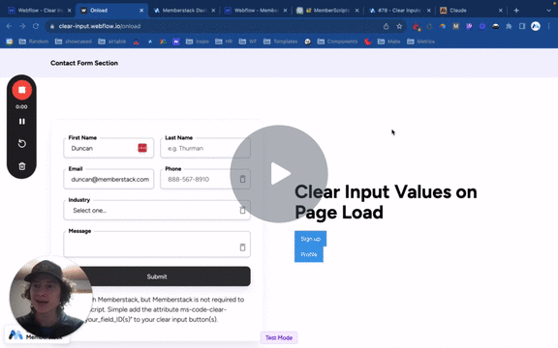558x348 pixels.
Task: Open the purple extension next to the M icon
Action: point(469,26)
